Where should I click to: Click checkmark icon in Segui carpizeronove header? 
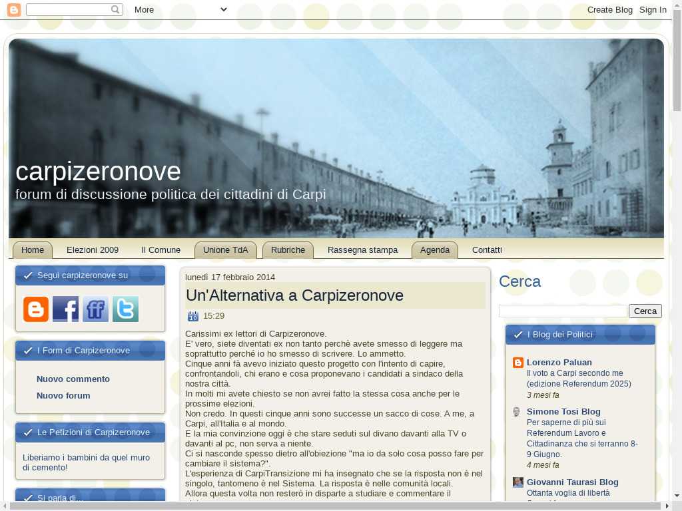coord(28,275)
